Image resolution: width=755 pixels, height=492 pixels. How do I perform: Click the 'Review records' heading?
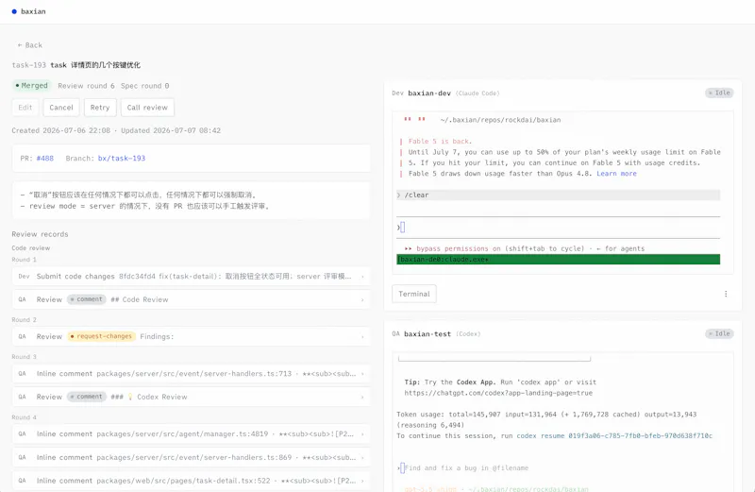pyautogui.click(x=40, y=234)
